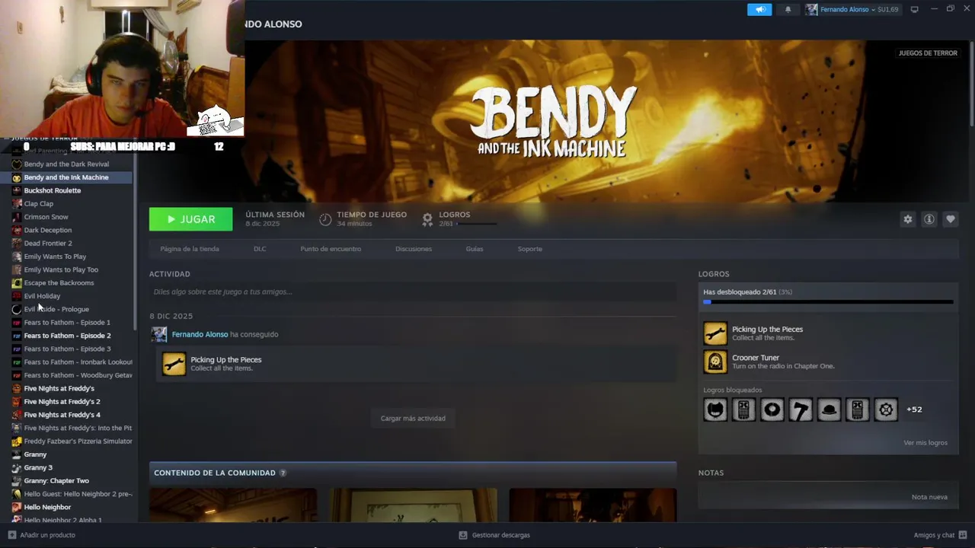975x548 pixels.
Task: Select Fears to Fathom - Episode 2
Action: [66, 336]
